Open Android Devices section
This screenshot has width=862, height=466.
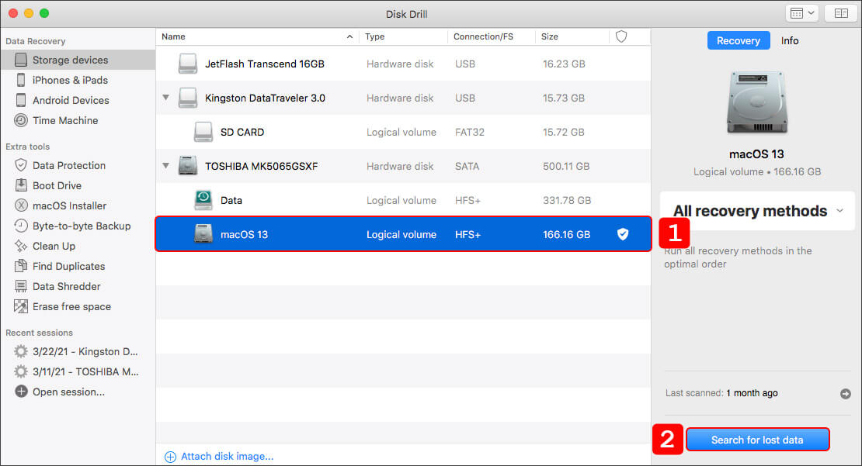point(71,101)
